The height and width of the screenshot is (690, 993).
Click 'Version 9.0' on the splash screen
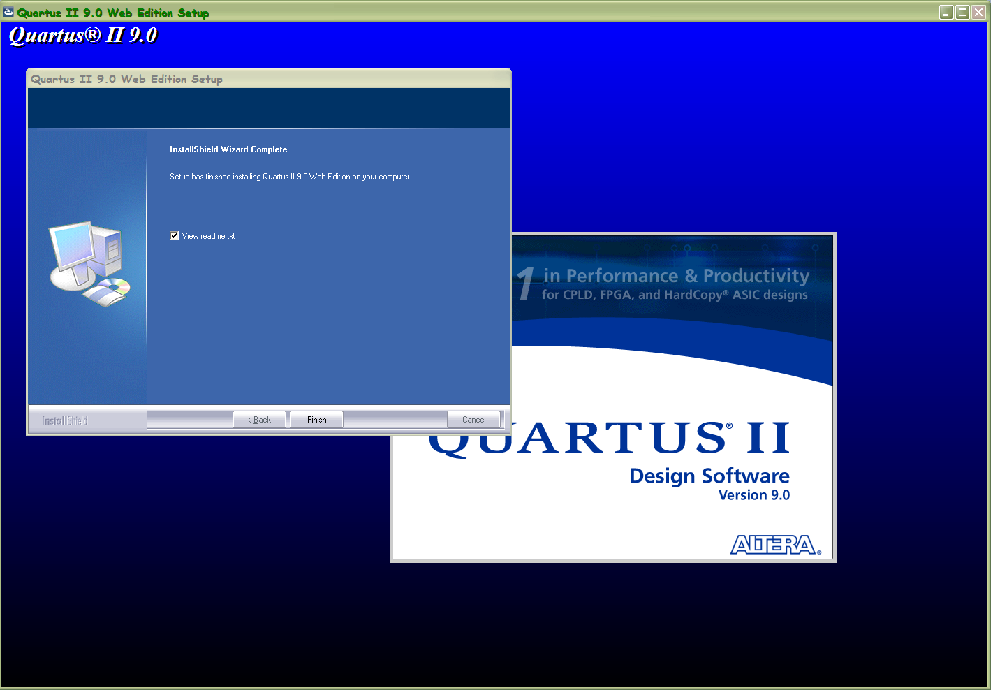point(754,495)
